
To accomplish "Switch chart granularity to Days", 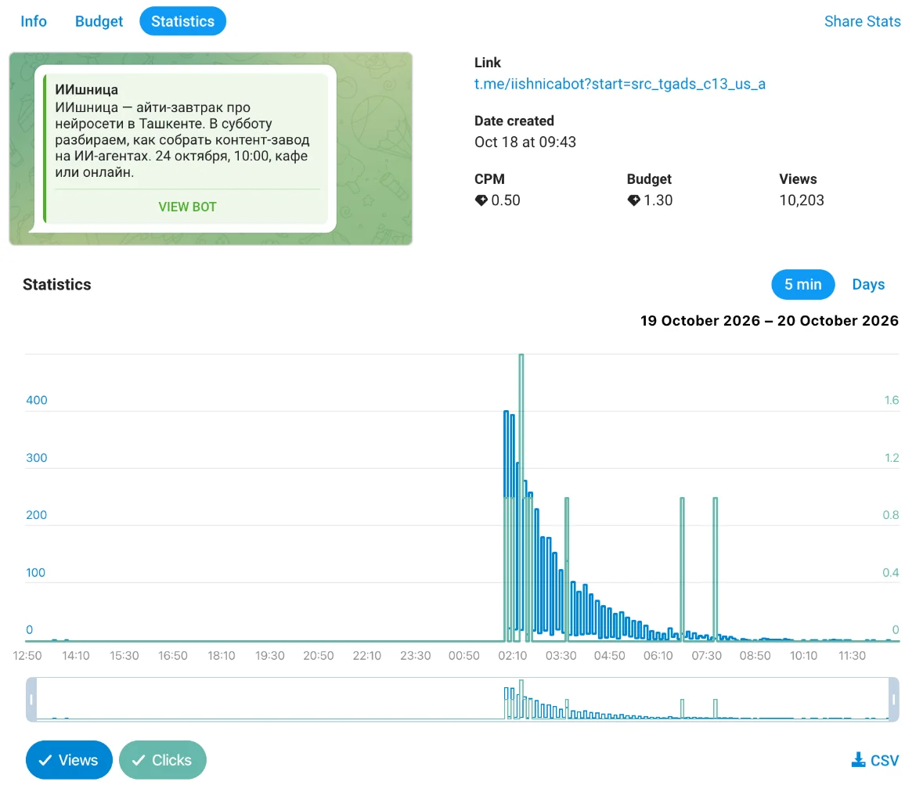I will point(868,284).
